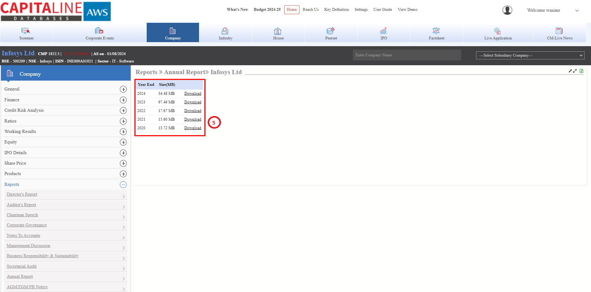The image size is (591, 292).
Task: Open Annual Report sidebar link
Action: click(20, 277)
